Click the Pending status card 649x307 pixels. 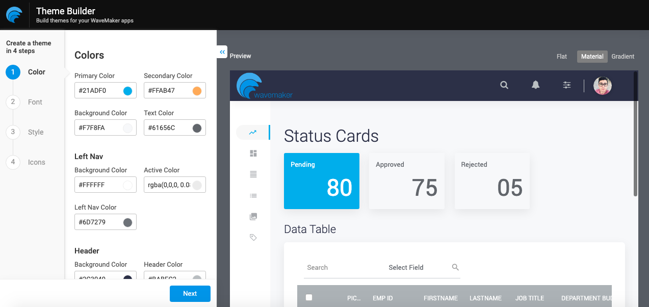[321, 181]
